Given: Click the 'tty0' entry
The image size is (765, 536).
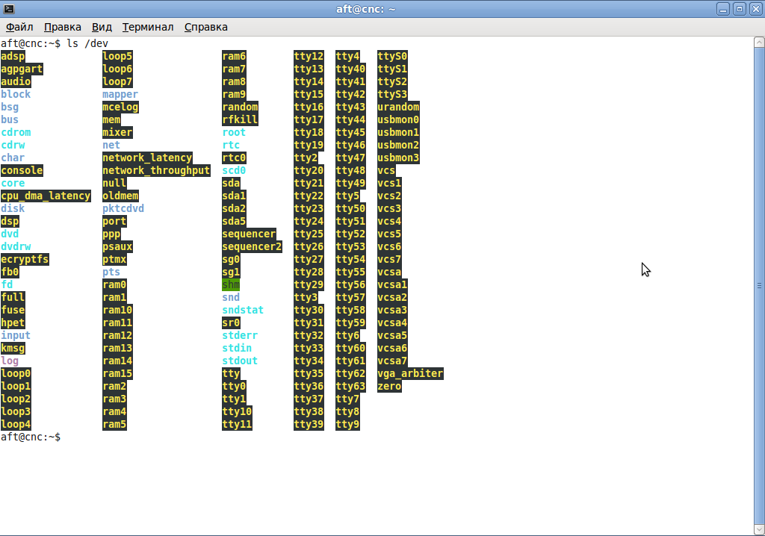Looking at the screenshot, I should coord(234,386).
